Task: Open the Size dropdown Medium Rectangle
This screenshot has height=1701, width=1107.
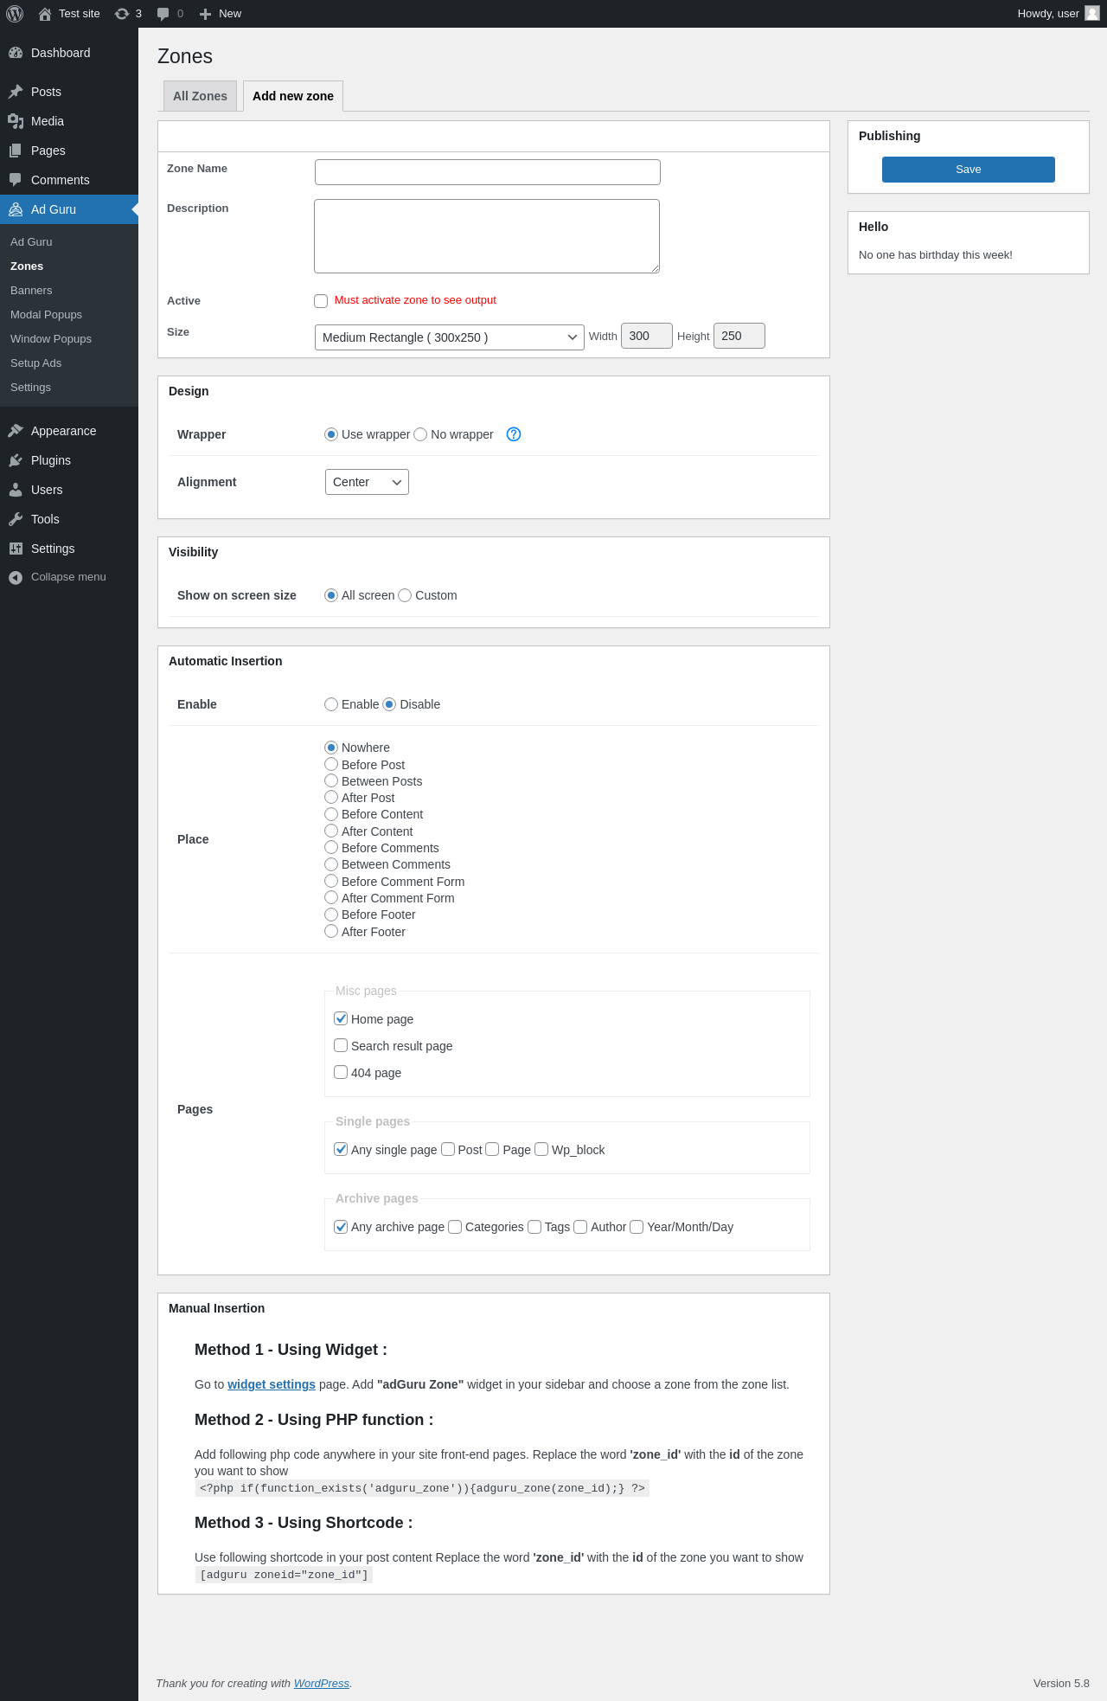Action: point(450,337)
